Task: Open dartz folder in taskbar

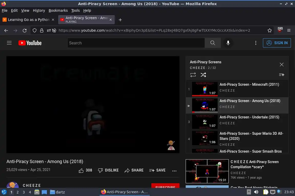Action: tap(57, 192)
